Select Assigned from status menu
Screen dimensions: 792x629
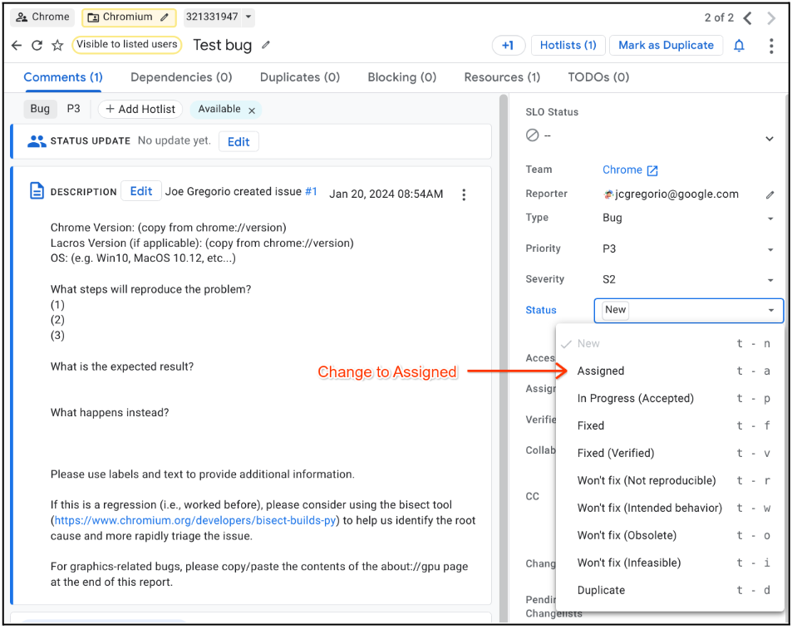click(x=601, y=371)
